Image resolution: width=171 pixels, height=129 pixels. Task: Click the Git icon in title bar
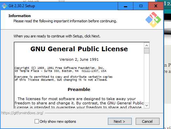[4, 6]
